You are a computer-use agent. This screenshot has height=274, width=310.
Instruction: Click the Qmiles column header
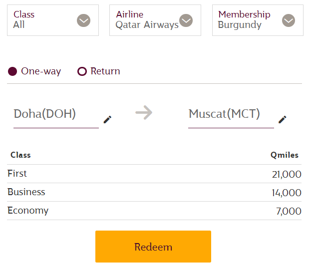click(x=285, y=155)
